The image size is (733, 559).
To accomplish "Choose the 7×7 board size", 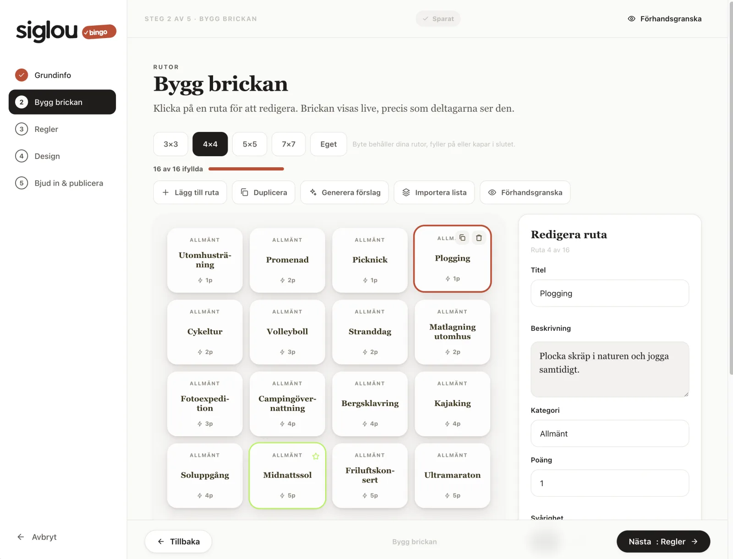I will pos(289,144).
